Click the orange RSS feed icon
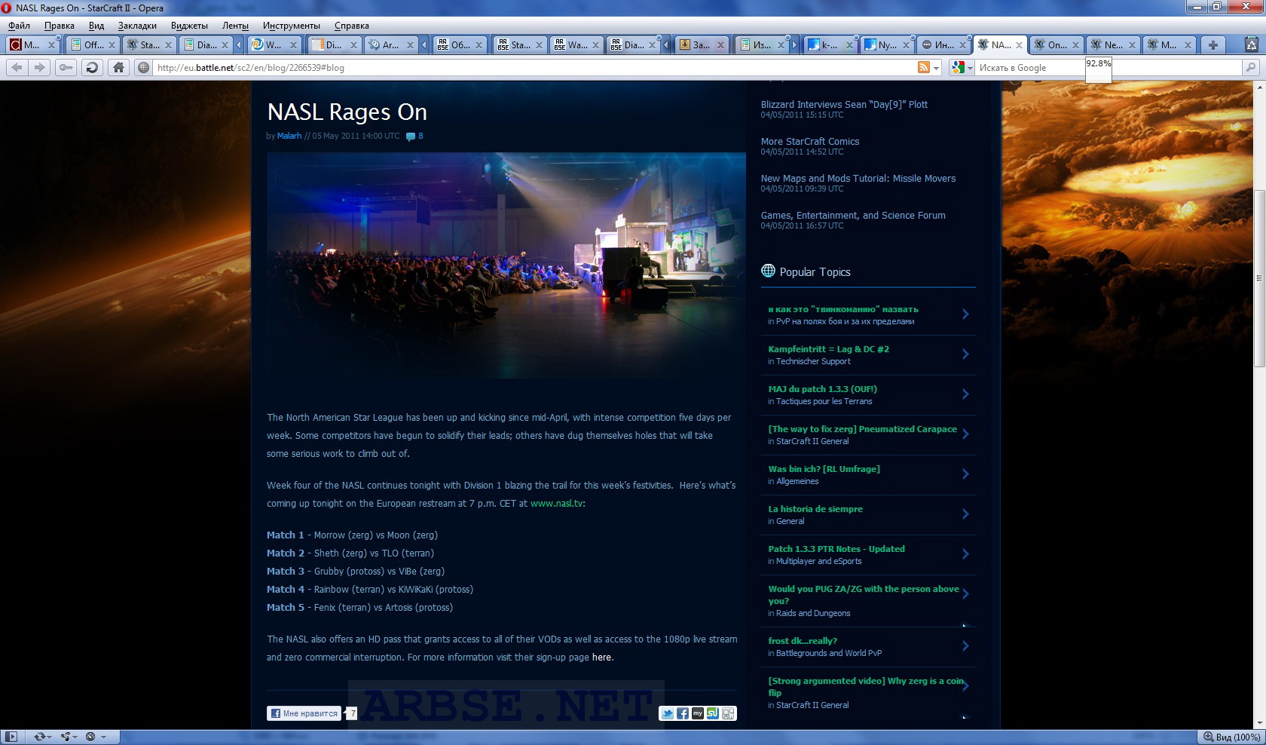 click(x=923, y=67)
